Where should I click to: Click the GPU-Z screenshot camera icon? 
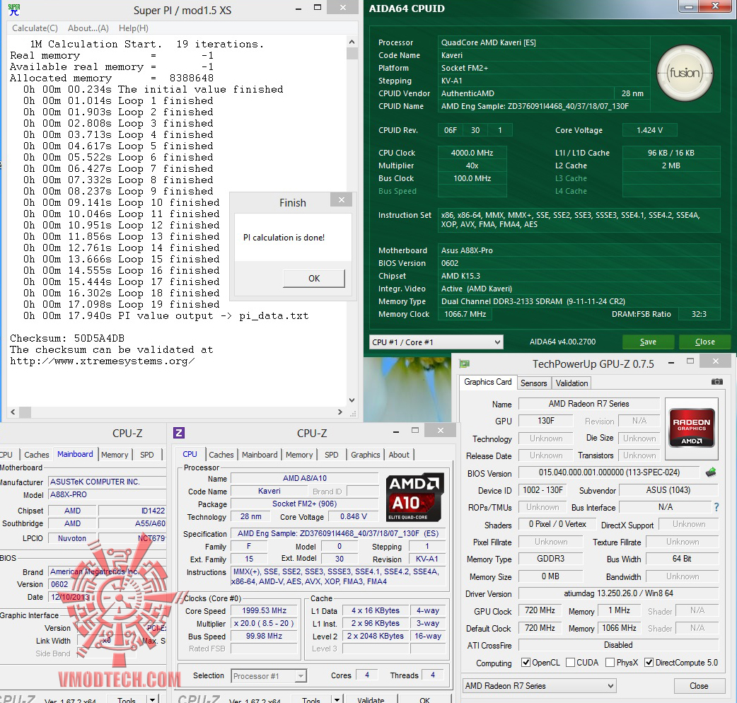click(x=716, y=382)
